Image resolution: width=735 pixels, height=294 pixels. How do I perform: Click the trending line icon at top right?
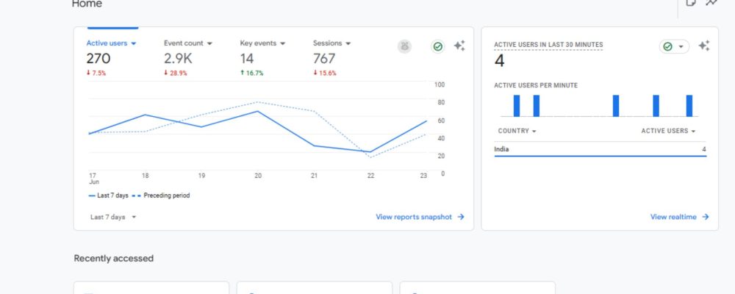coord(711,3)
